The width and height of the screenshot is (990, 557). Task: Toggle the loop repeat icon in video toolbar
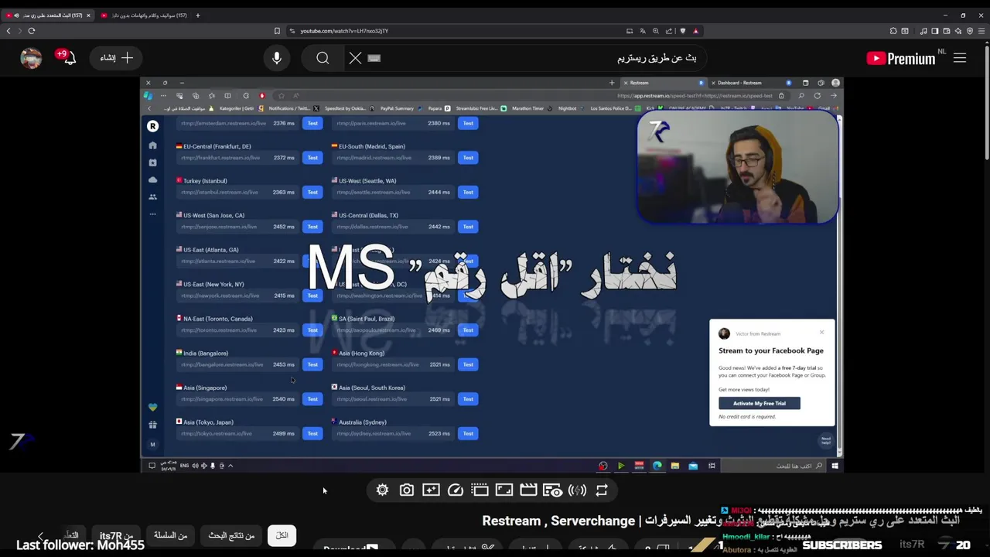coord(602,490)
